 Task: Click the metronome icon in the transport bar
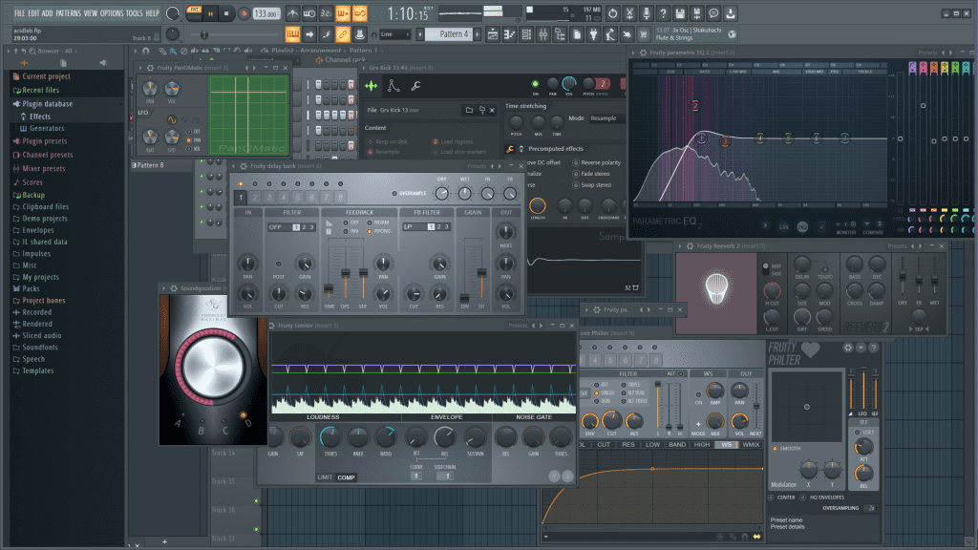pos(294,12)
